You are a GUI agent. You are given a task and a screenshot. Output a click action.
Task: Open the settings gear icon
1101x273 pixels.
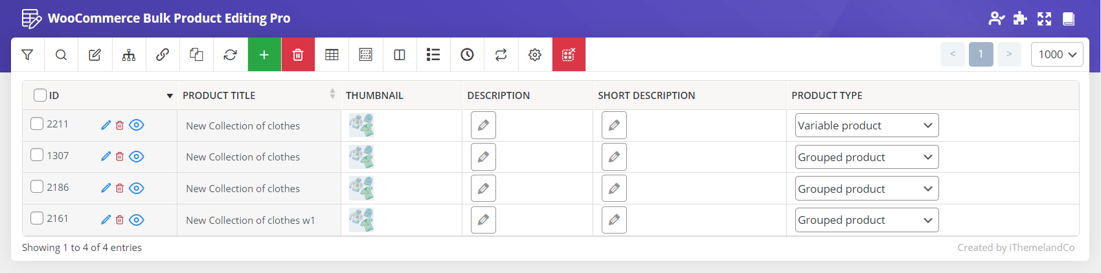pos(534,55)
